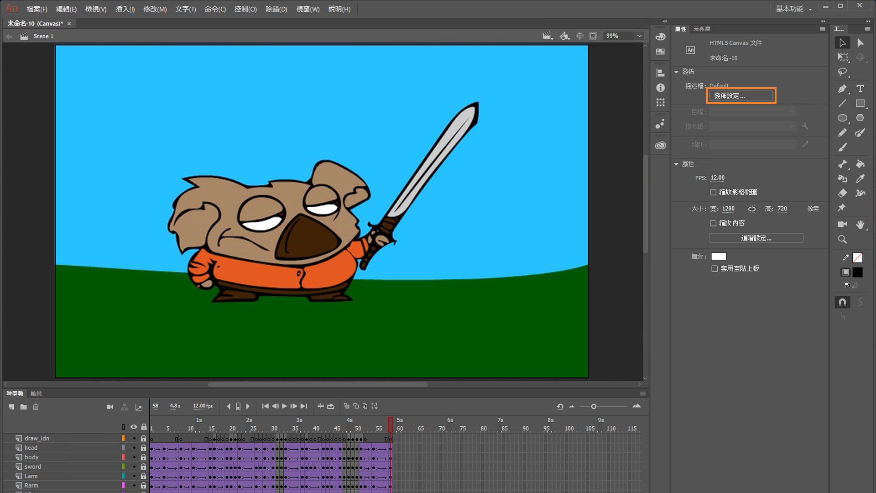
Task: Open the white stage color swatch
Action: click(x=719, y=257)
